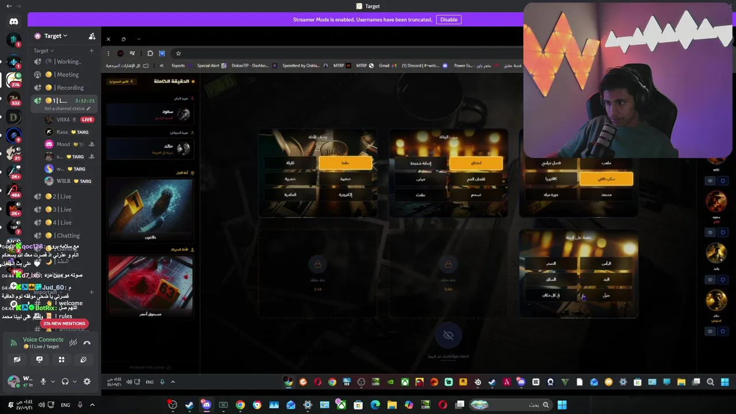Select the الرأس option button
Image resolution: width=736 pixels, height=414 pixels.
[x=605, y=263]
